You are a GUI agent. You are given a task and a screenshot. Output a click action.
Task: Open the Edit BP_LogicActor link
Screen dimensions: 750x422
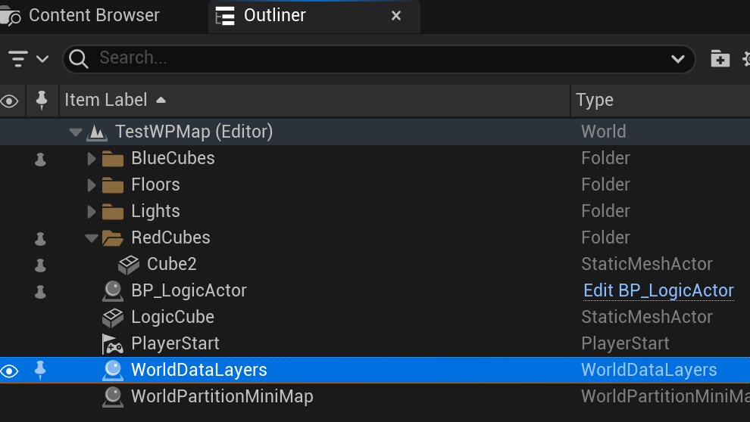658,290
